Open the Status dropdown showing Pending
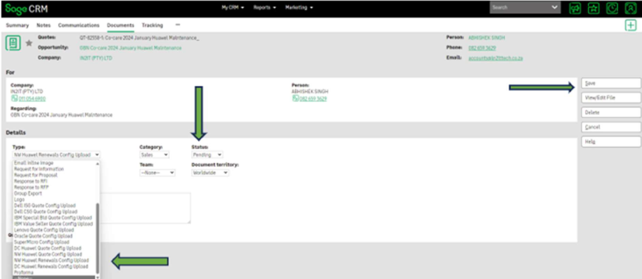This screenshot has height=279, width=642. 208,154
